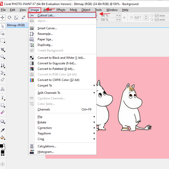Expand the Convert To submenu
169x169 pixels.
62,86
